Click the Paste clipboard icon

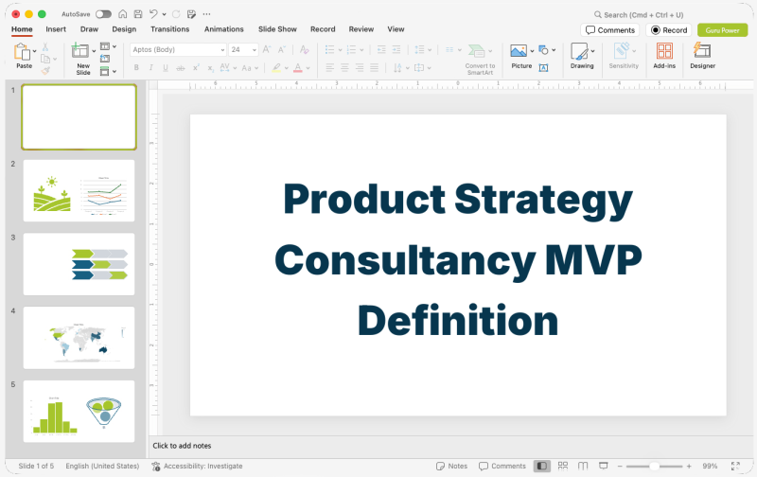(22, 52)
